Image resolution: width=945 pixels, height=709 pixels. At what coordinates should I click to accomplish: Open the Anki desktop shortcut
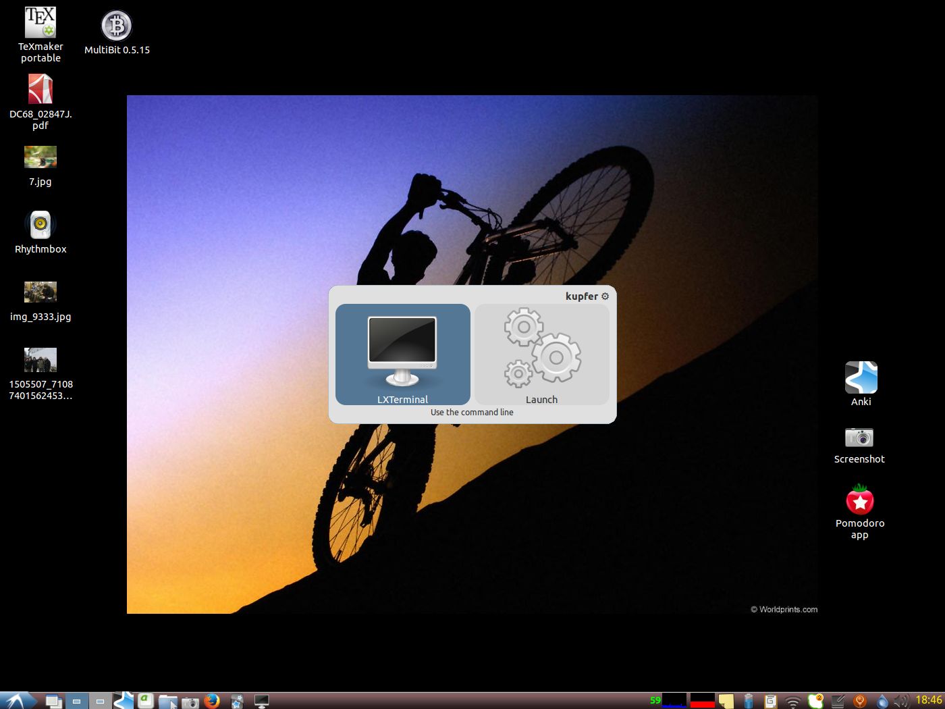pyautogui.click(x=861, y=384)
